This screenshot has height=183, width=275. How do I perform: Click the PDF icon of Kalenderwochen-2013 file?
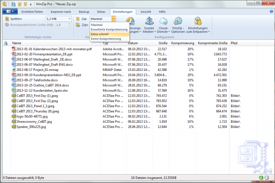14,49
